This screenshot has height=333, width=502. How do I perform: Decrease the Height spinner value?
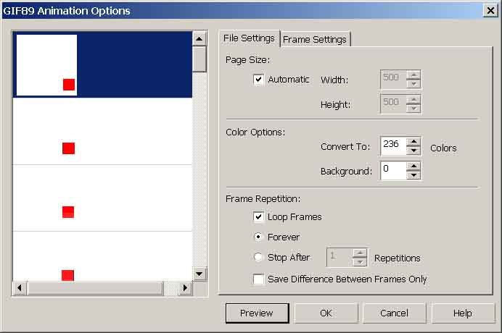(413, 109)
